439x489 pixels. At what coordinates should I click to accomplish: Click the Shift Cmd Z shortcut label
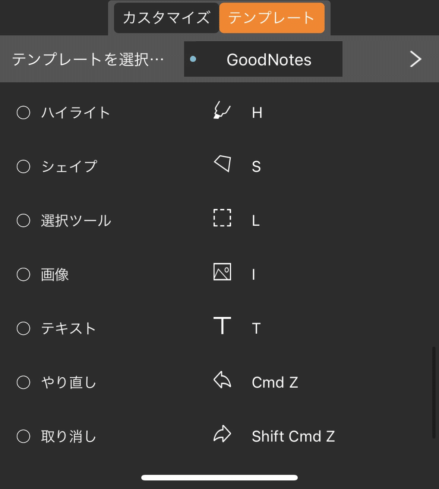293,436
